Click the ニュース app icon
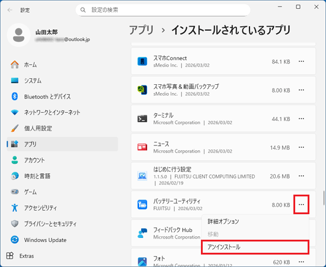Viewport: 326px width, 267px height. click(x=142, y=147)
